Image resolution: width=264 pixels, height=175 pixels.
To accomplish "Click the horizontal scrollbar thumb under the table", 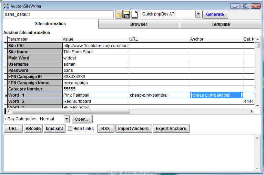I will [x=71, y=111].
